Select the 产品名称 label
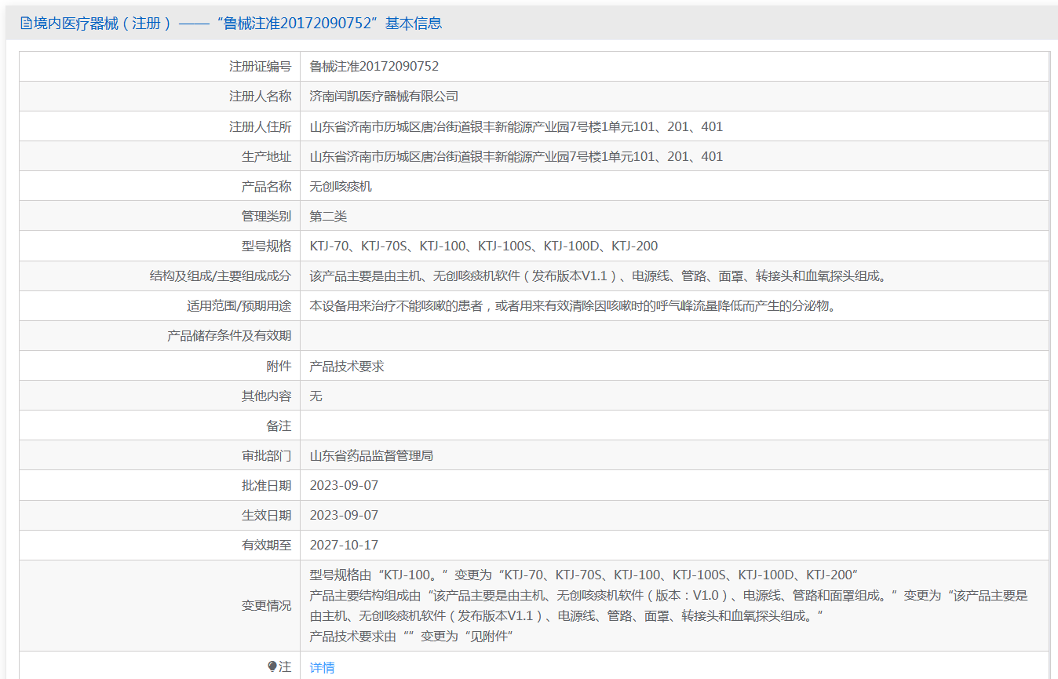This screenshot has height=679, width=1058. click(x=266, y=186)
